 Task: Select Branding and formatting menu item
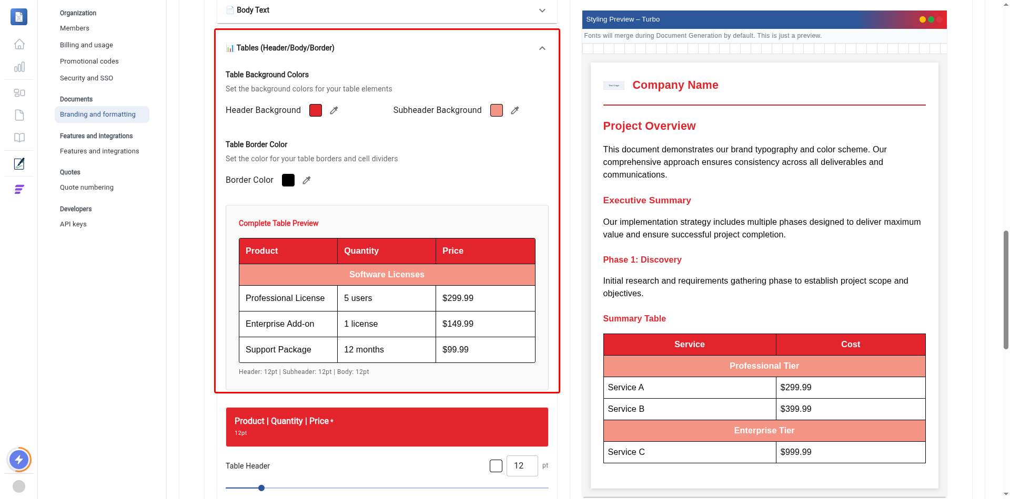(x=102, y=115)
